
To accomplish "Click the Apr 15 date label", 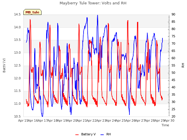I will [23, 120].
